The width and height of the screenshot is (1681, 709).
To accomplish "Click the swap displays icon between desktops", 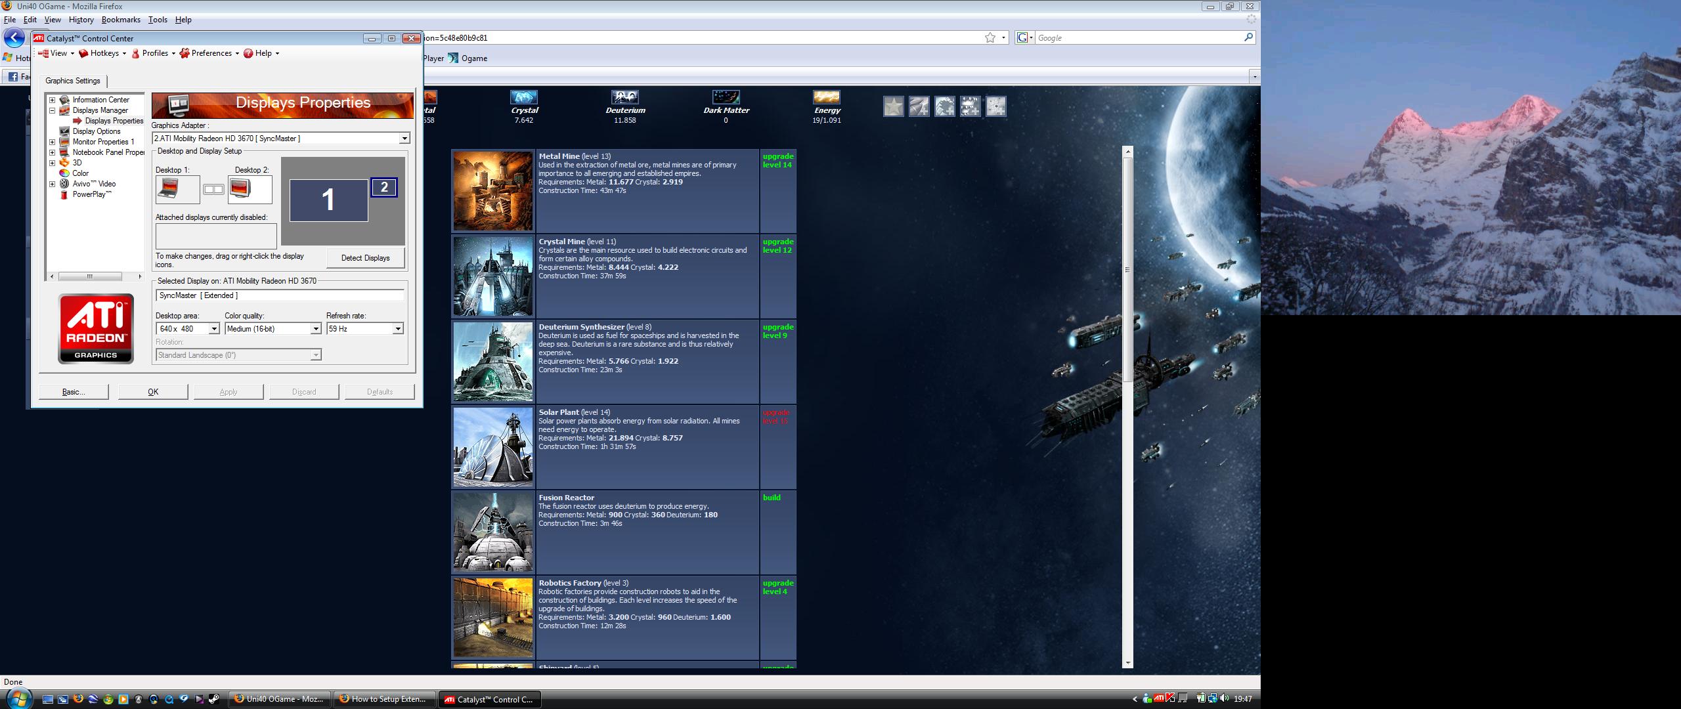I will (x=213, y=190).
